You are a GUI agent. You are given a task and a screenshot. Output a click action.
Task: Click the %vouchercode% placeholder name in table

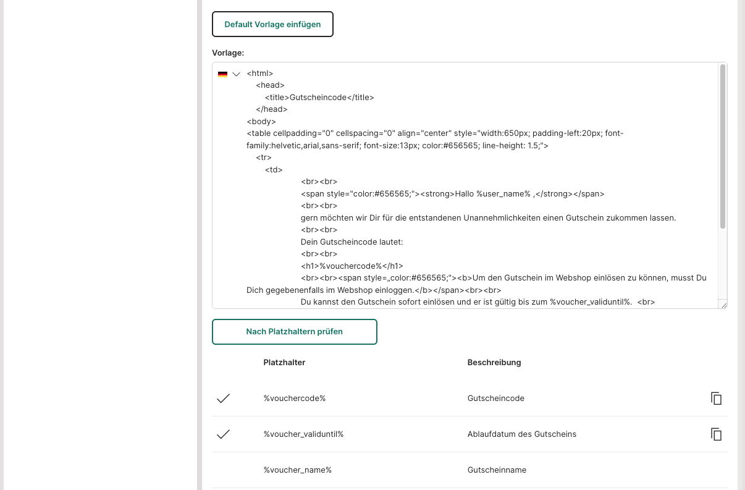pyautogui.click(x=294, y=399)
